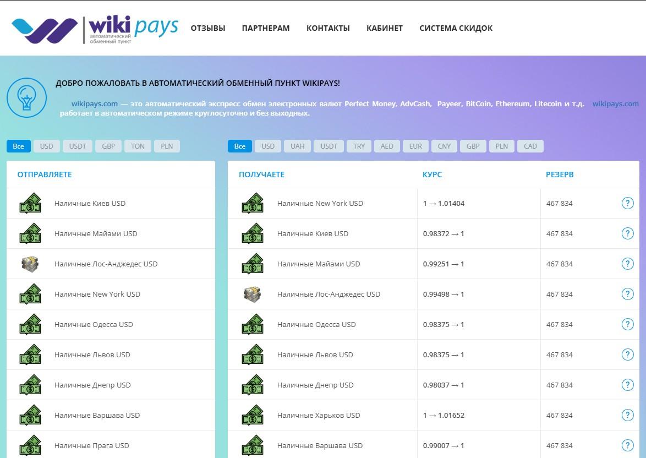Open help icon for receive Одесса USD row

pos(627,324)
